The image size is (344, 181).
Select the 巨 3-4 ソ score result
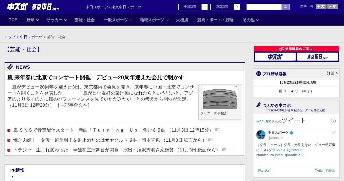pos(296,91)
